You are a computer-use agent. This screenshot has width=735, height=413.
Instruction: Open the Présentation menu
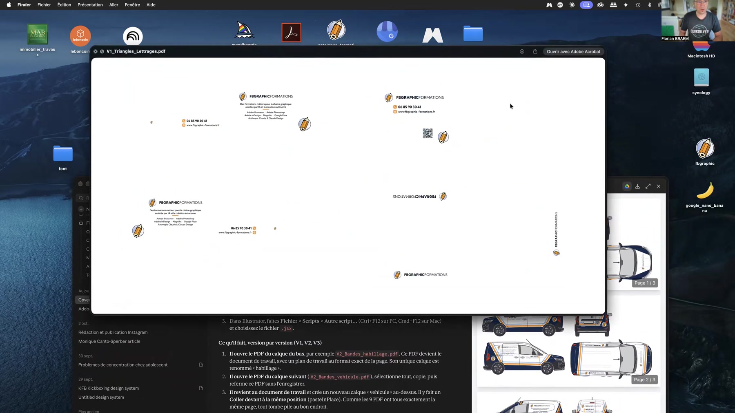click(x=90, y=5)
